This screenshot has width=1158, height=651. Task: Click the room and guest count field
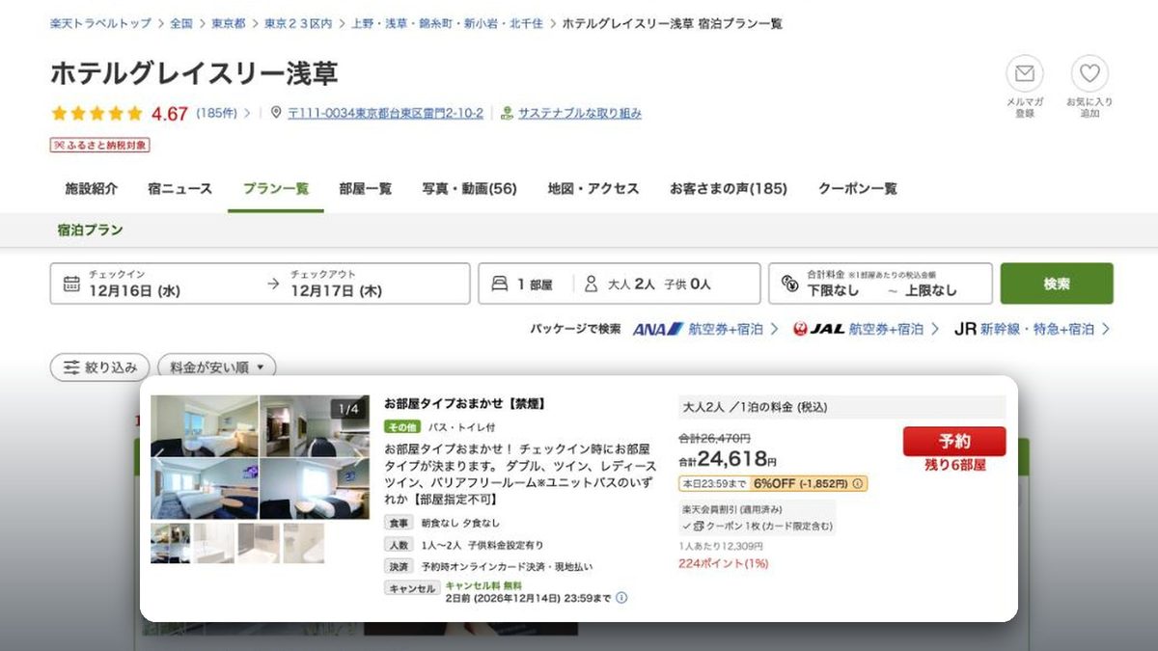click(x=619, y=284)
